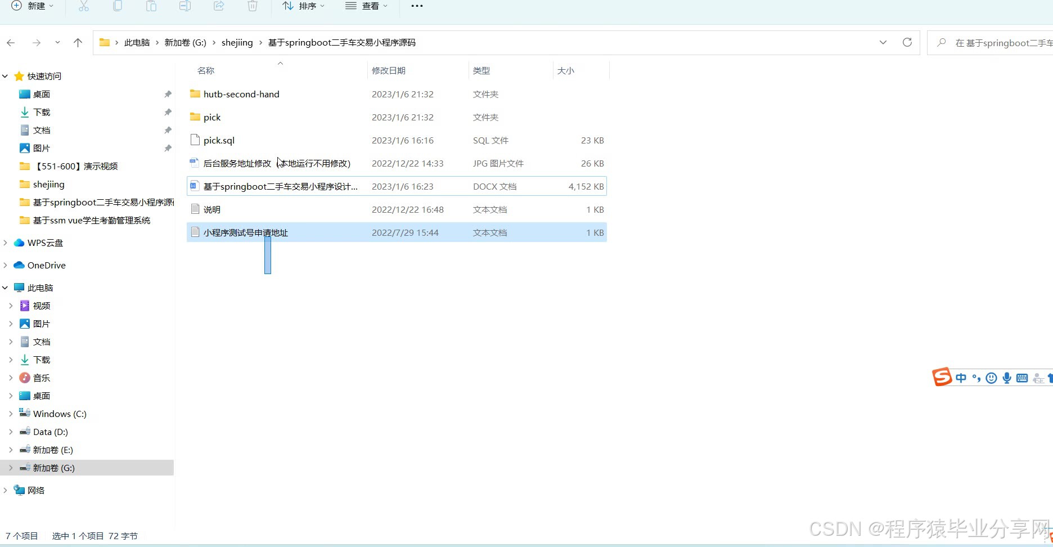
Task: Click Sogou IME microphone icon
Action: [1007, 378]
